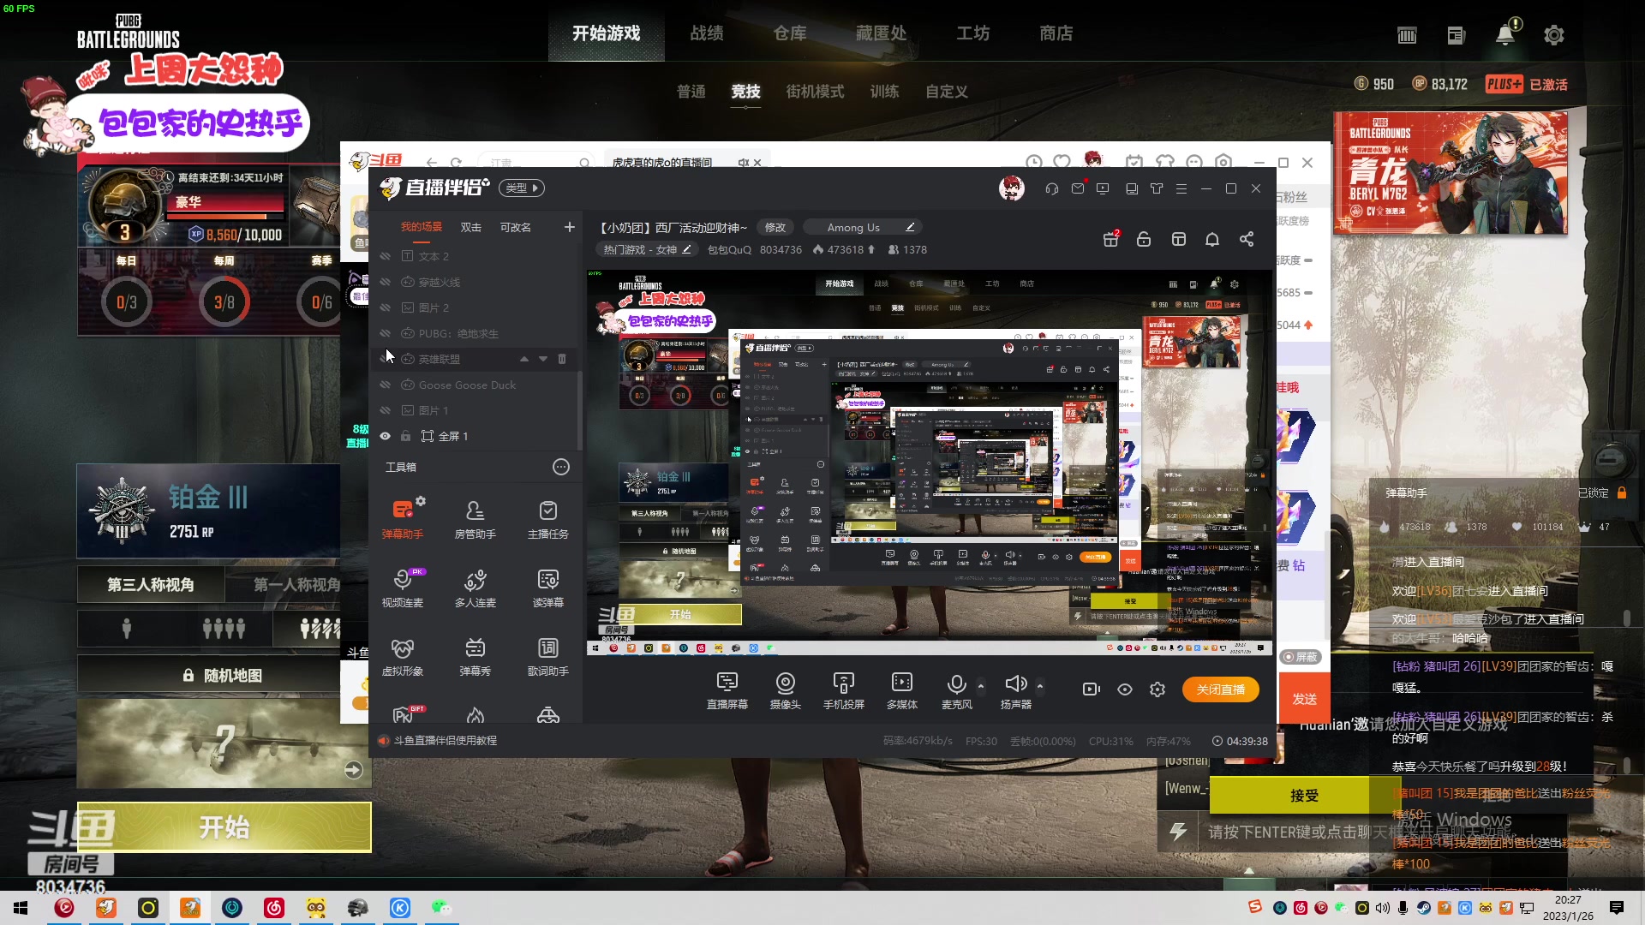The image size is (1645, 925).
Task: Delete the 英雄联盟 source
Action: pyautogui.click(x=562, y=359)
